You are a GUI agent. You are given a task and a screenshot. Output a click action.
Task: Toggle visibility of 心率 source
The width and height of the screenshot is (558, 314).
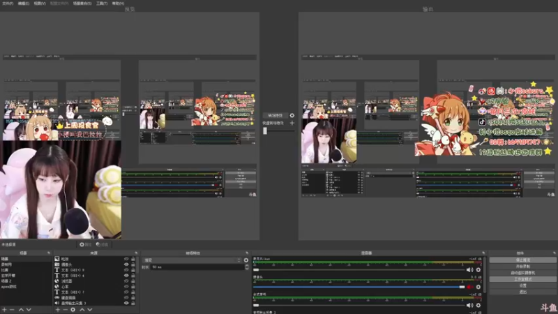[x=126, y=287]
